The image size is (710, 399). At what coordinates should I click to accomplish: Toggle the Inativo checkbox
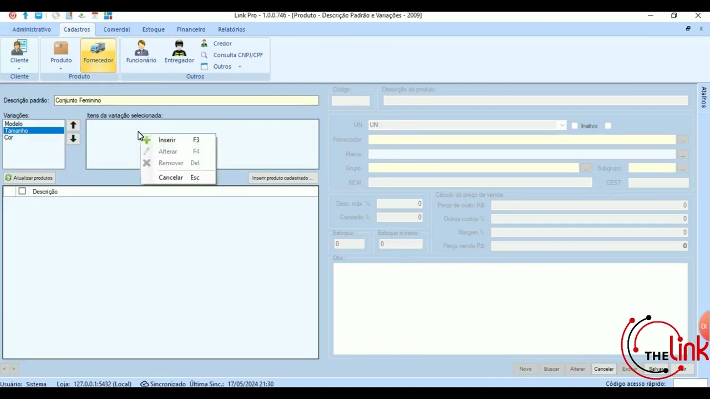click(575, 126)
